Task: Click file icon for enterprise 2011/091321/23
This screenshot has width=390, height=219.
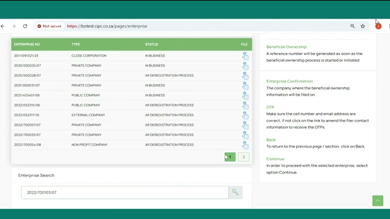Action: 245,56
